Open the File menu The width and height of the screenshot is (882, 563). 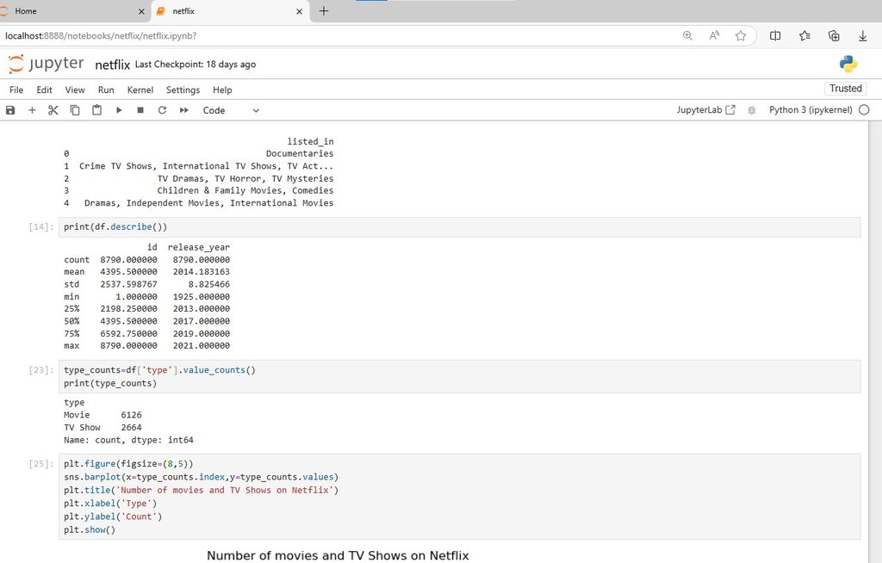[x=16, y=90]
